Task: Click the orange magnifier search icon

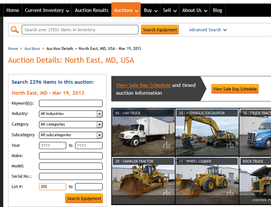Action: pyautogui.click(x=15, y=30)
